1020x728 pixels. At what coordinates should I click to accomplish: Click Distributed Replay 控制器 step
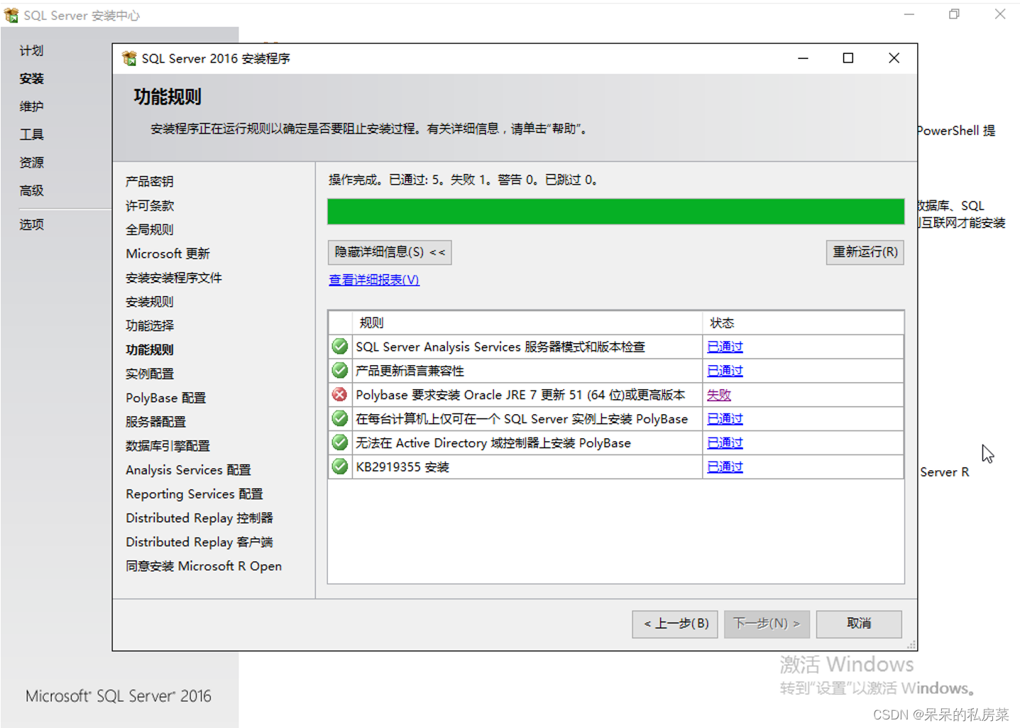tap(199, 518)
